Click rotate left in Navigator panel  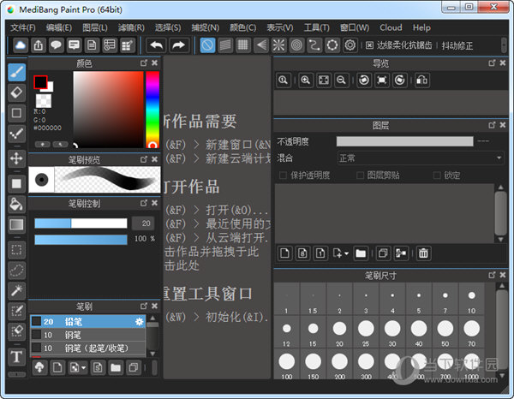(x=364, y=80)
